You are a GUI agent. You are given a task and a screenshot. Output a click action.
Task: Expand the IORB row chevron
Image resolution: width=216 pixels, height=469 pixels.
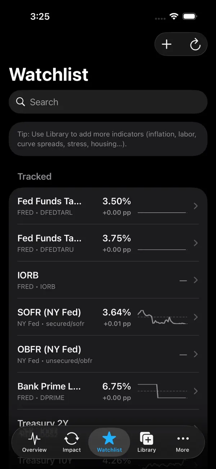point(195,280)
